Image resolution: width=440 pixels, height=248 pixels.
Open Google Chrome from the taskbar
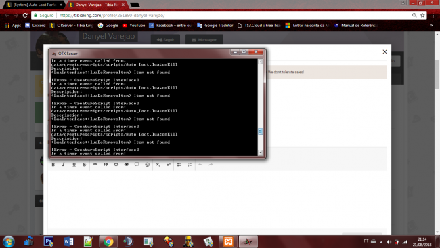click(x=108, y=241)
